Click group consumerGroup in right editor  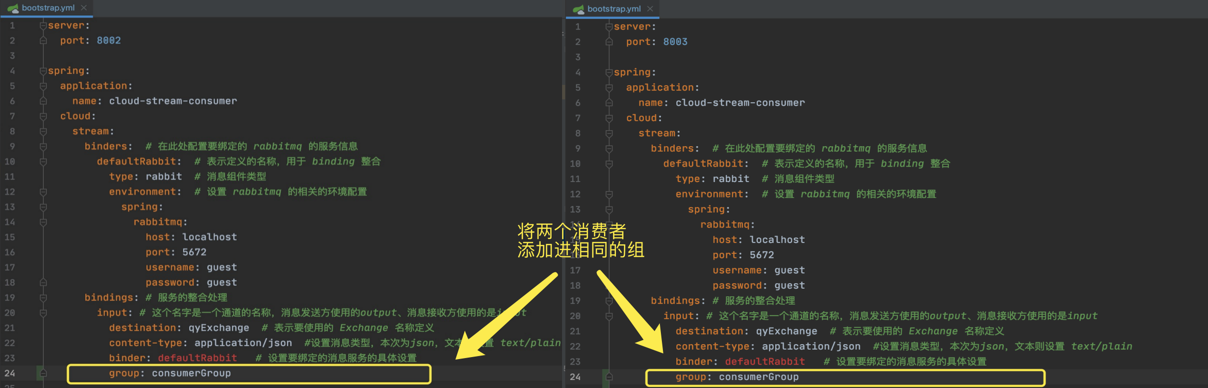click(759, 377)
